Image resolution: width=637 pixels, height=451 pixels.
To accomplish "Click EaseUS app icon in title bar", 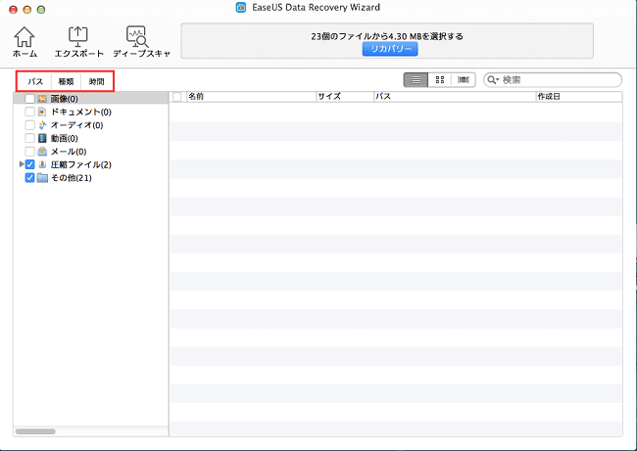I will (241, 7).
